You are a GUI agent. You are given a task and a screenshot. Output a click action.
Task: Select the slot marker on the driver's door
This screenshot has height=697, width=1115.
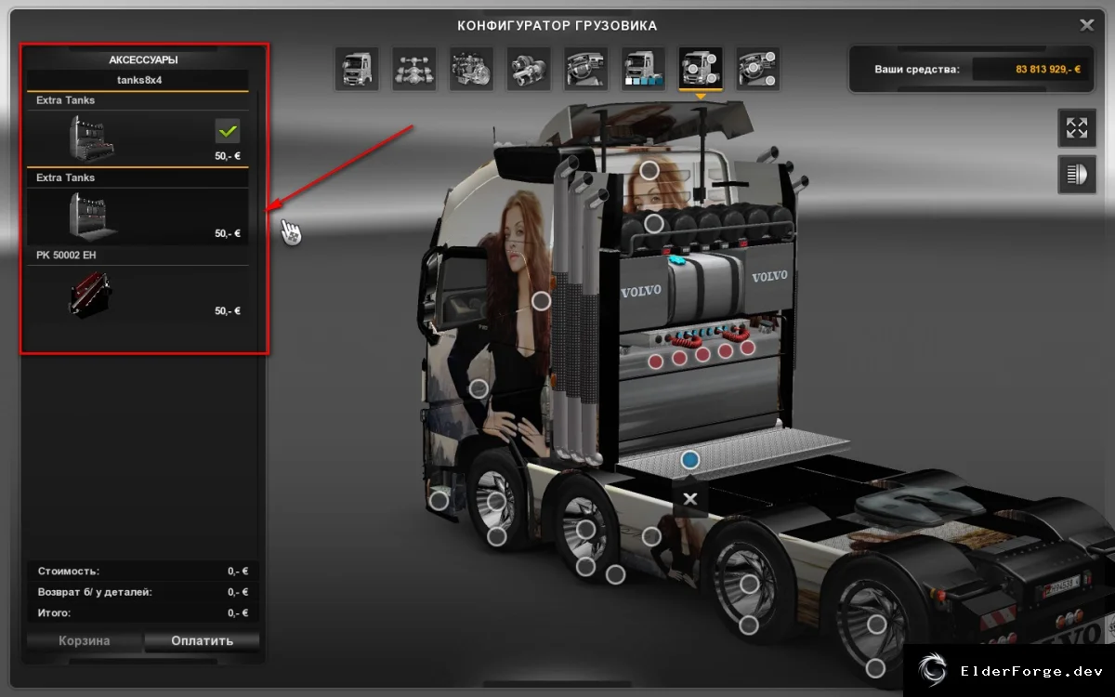(479, 388)
